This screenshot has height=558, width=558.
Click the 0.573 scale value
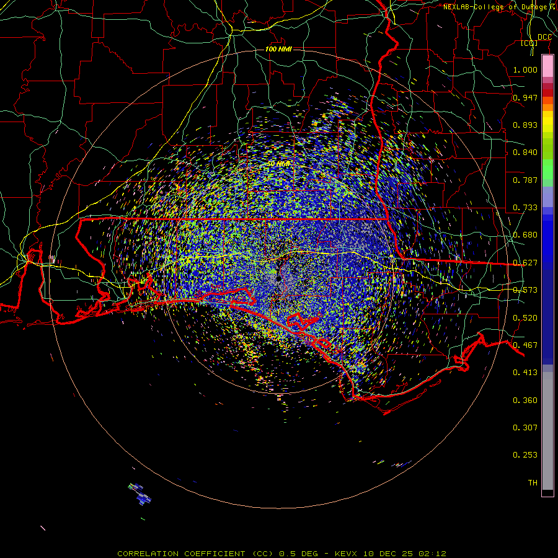pyautogui.click(x=525, y=290)
